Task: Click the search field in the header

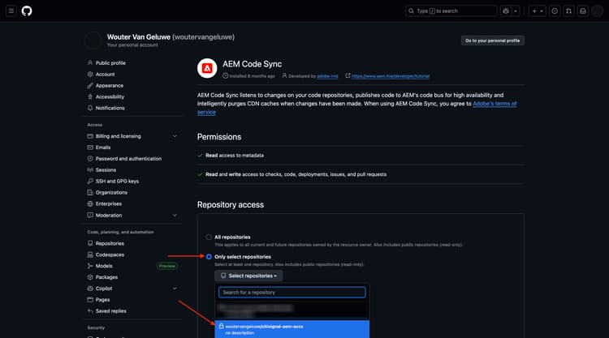Action: pyautogui.click(x=451, y=11)
